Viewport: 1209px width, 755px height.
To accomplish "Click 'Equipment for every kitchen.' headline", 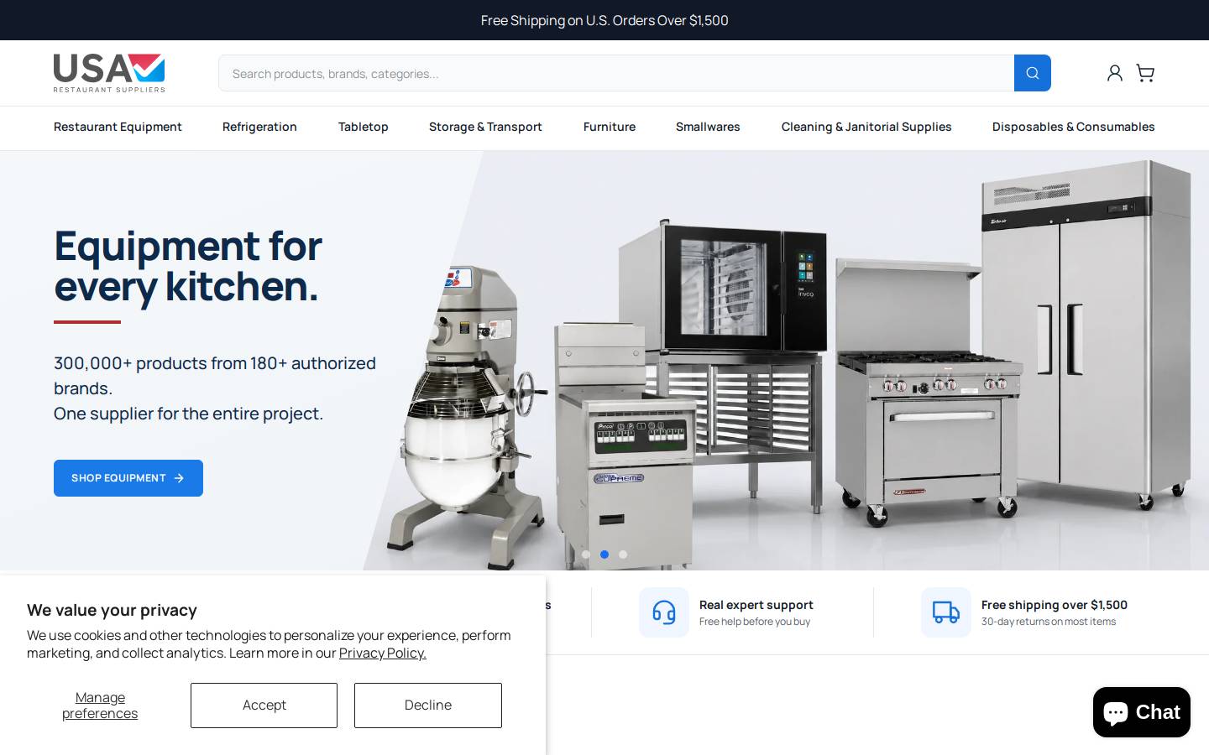I will click(188, 266).
